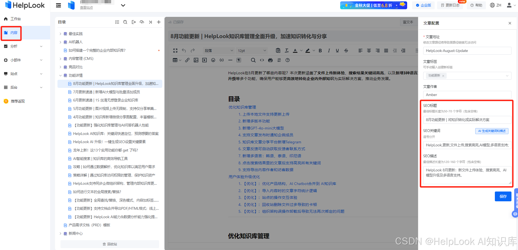
Task: Open source code view
Action: 262,60
